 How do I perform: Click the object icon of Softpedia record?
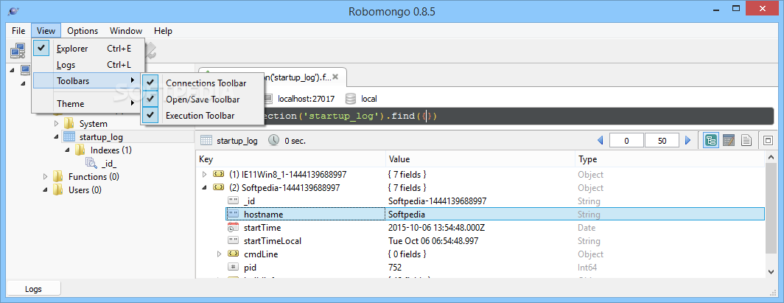[x=218, y=187]
